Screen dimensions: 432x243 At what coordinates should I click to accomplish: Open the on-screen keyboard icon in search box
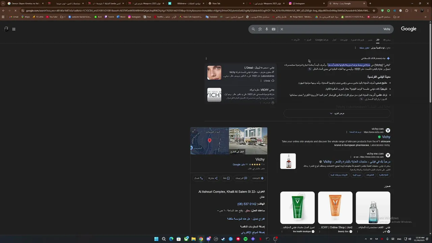click(273, 29)
